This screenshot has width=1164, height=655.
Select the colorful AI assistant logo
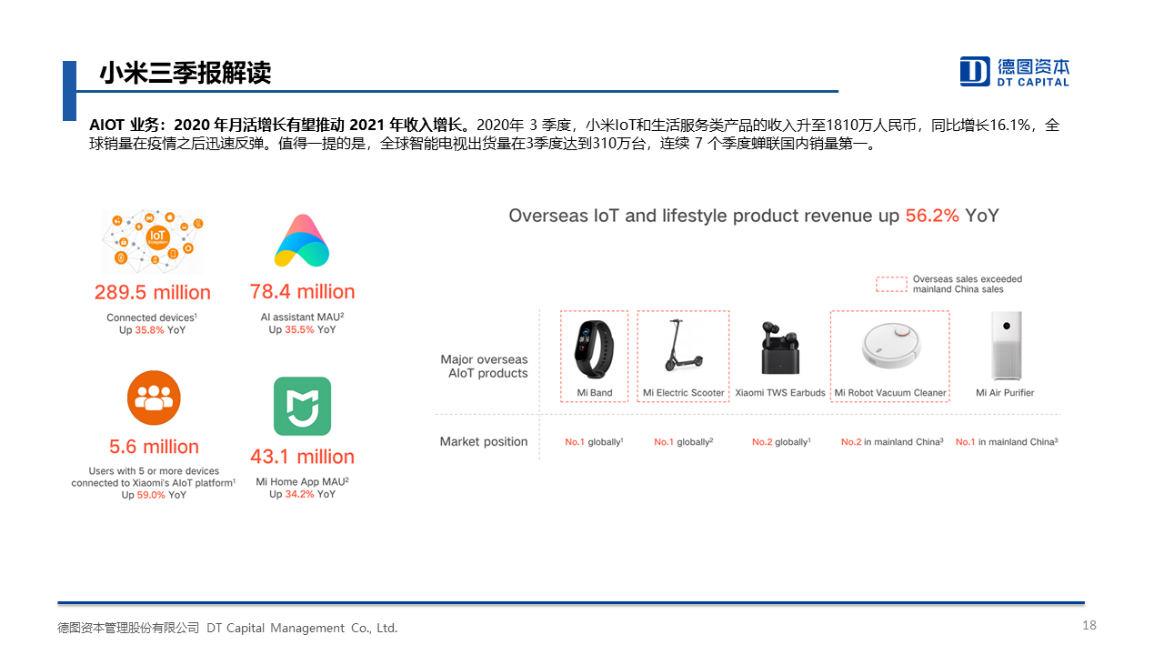(302, 241)
